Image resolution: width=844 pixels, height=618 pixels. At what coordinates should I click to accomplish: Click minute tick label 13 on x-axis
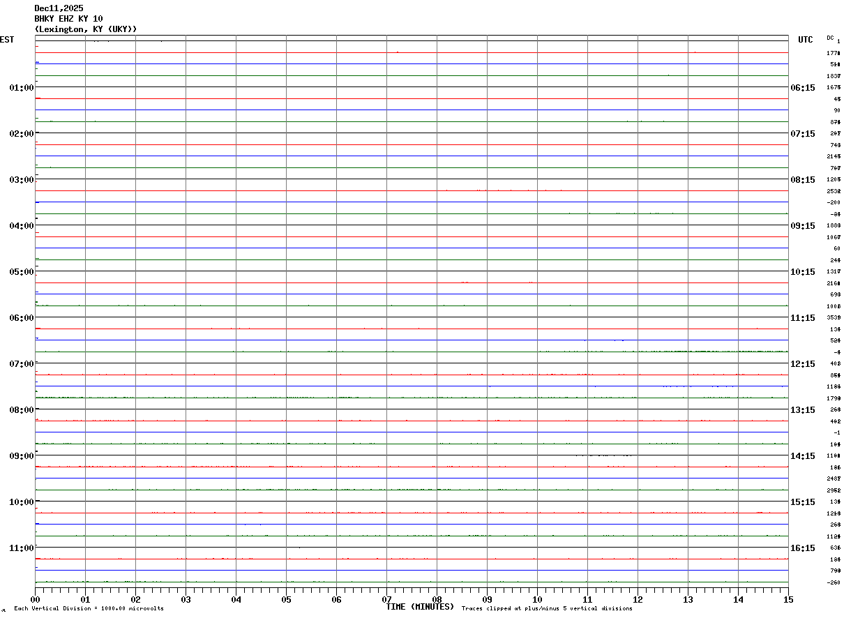[x=688, y=599]
